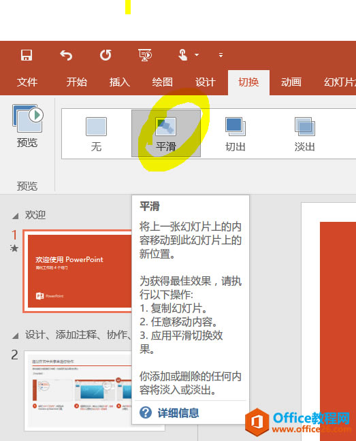Open Customize Quick Access Toolbar menu
Screen dimensions: 356x441
pyautogui.click(x=221, y=55)
